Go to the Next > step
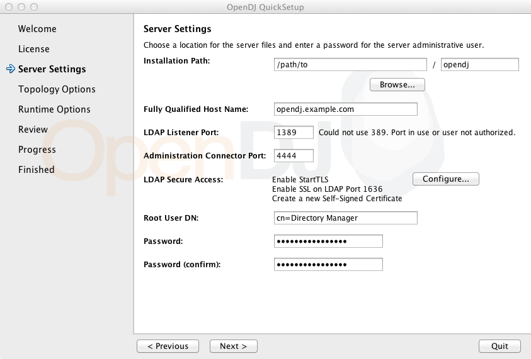 [233, 346]
